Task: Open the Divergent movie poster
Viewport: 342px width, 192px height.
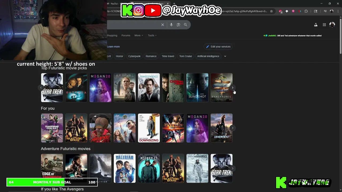Action: (x=221, y=128)
